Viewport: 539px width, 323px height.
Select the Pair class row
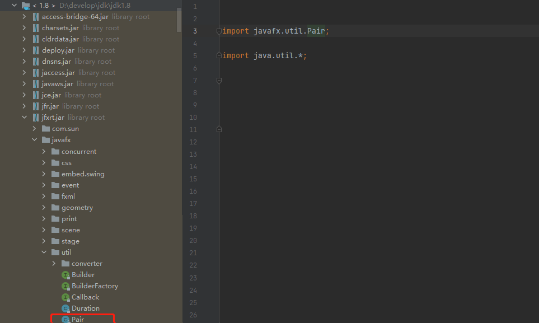(x=91, y=319)
